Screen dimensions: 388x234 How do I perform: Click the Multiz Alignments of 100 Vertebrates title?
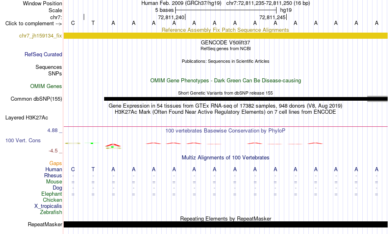coord(225,158)
